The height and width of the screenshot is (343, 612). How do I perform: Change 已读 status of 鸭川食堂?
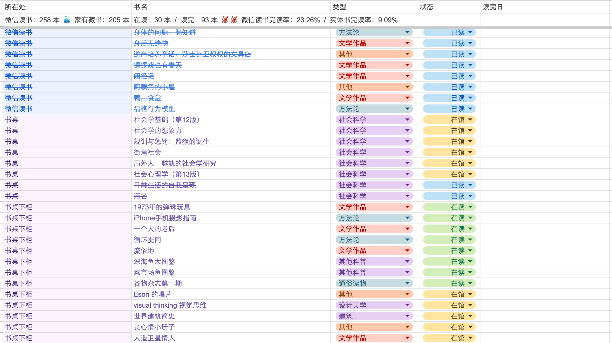[449, 98]
